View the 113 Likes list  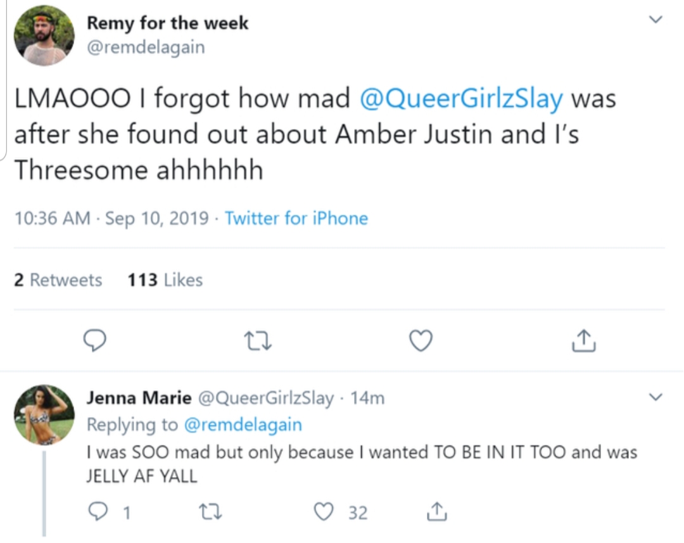tap(165, 280)
